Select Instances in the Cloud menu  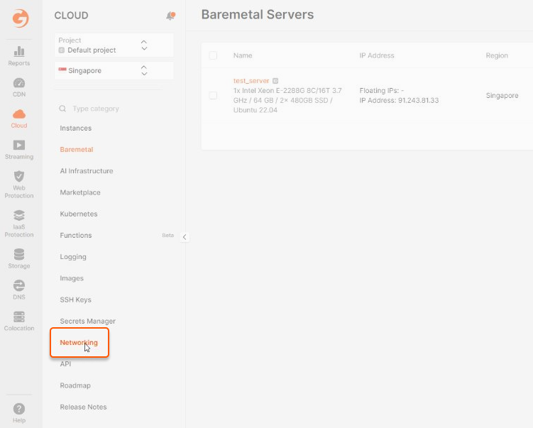pyautogui.click(x=76, y=128)
